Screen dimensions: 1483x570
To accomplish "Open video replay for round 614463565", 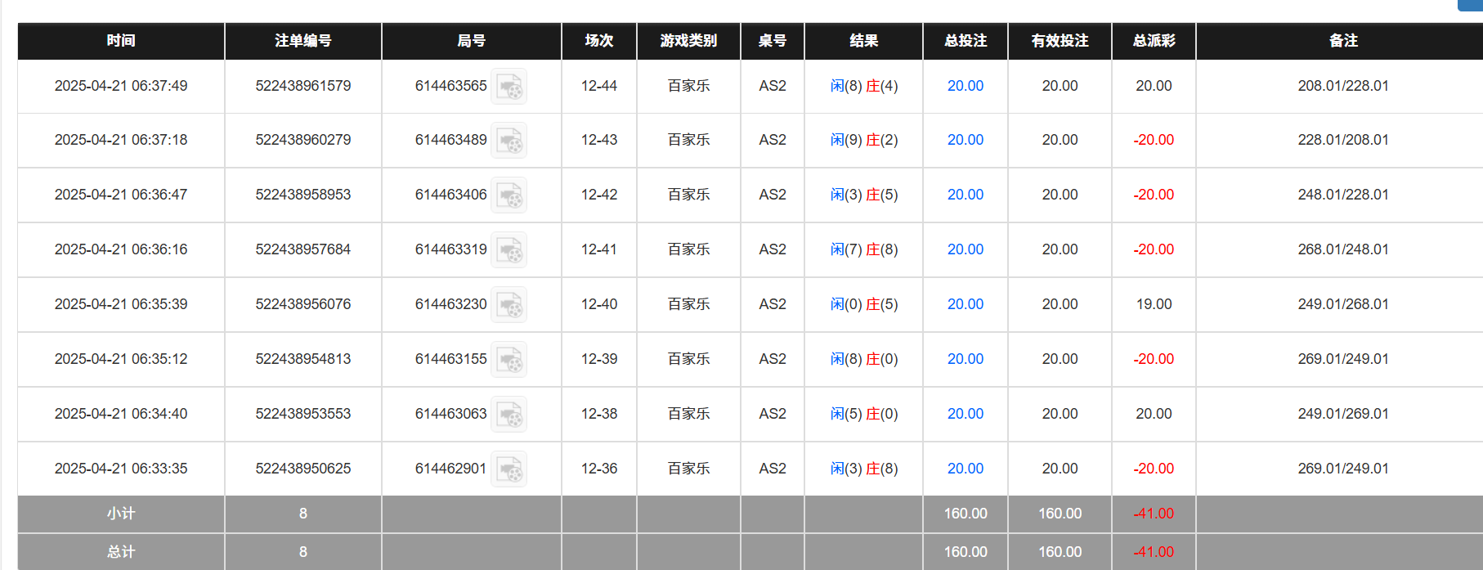I will 511,86.
